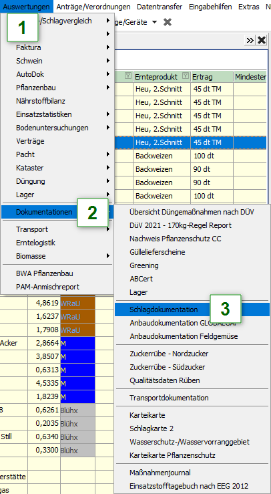
Task: Expand the Kataster submenu
Action: (x=57, y=168)
